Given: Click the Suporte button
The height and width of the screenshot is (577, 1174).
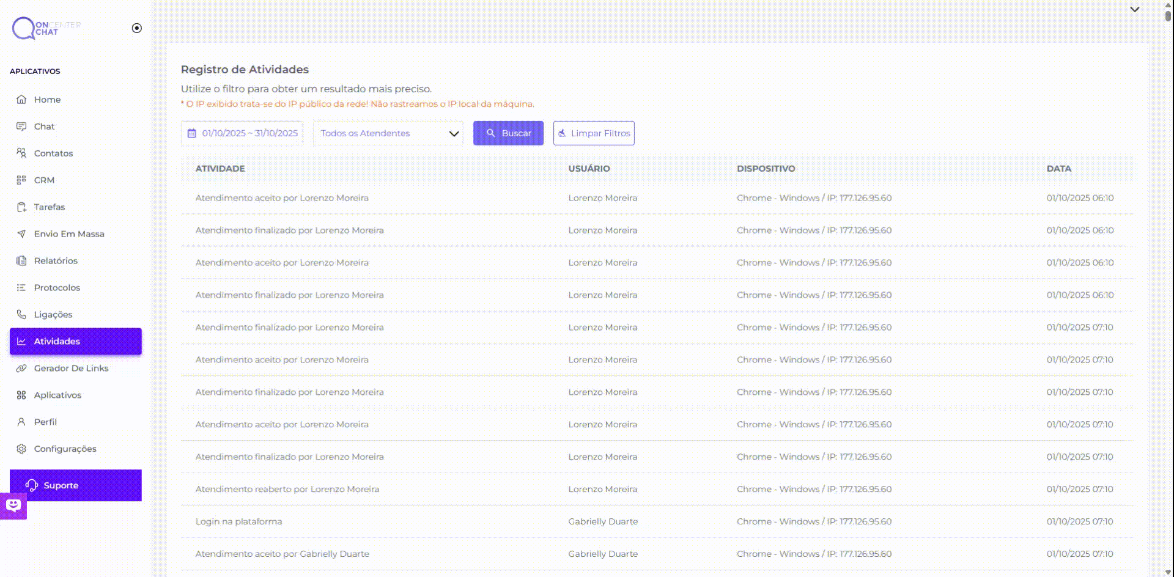Looking at the screenshot, I should (x=76, y=485).
